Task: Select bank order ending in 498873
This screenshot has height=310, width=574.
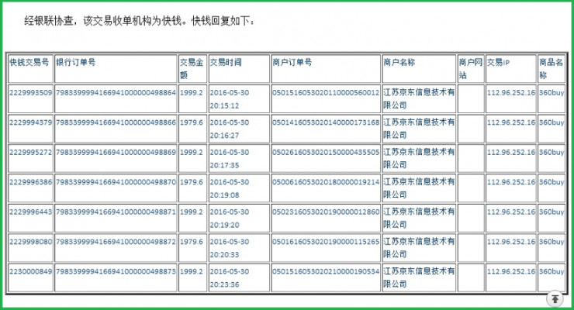Action: pyautogui.click(x=116, y=271)
